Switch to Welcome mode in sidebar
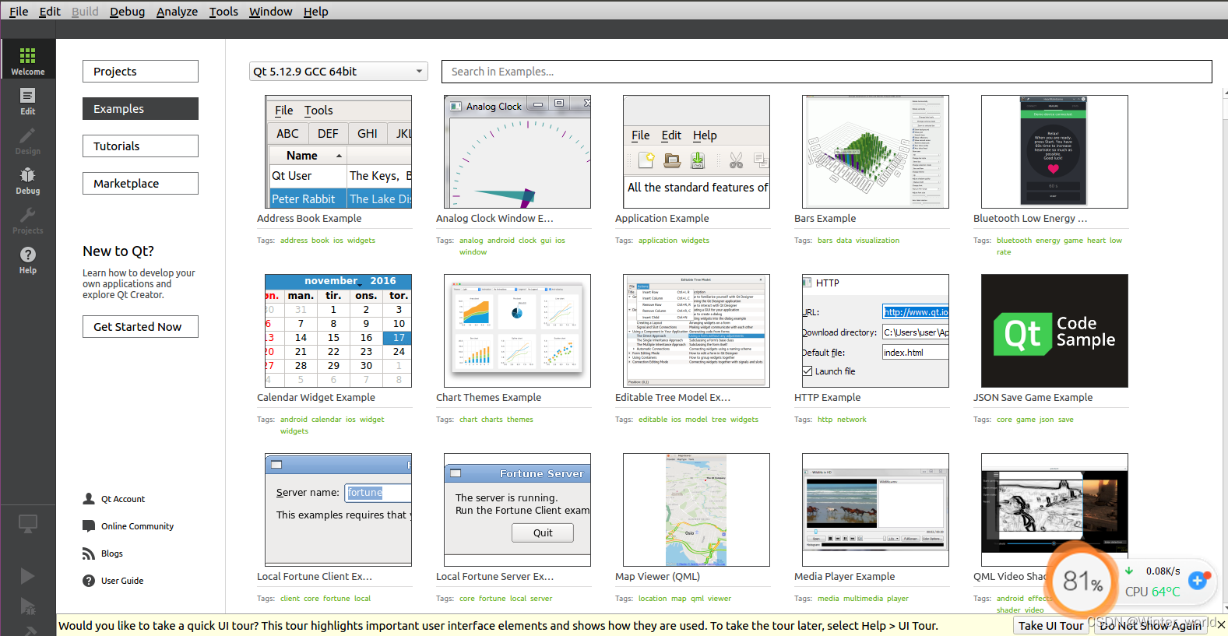This screenshot has height=636, width=1228. [x=27, y=60]
